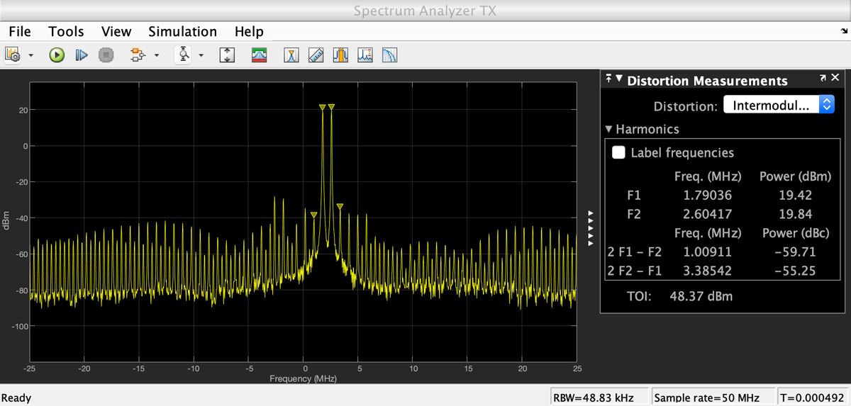This screenshot has height=406, width=851.
Task: Click the Scale Axes Limits icon
Action: [227, 55]
